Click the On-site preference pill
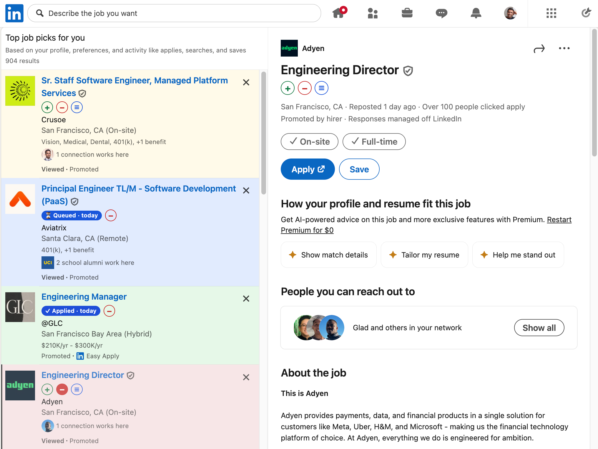This screenshot has height=449, width=598. (309, 142)
